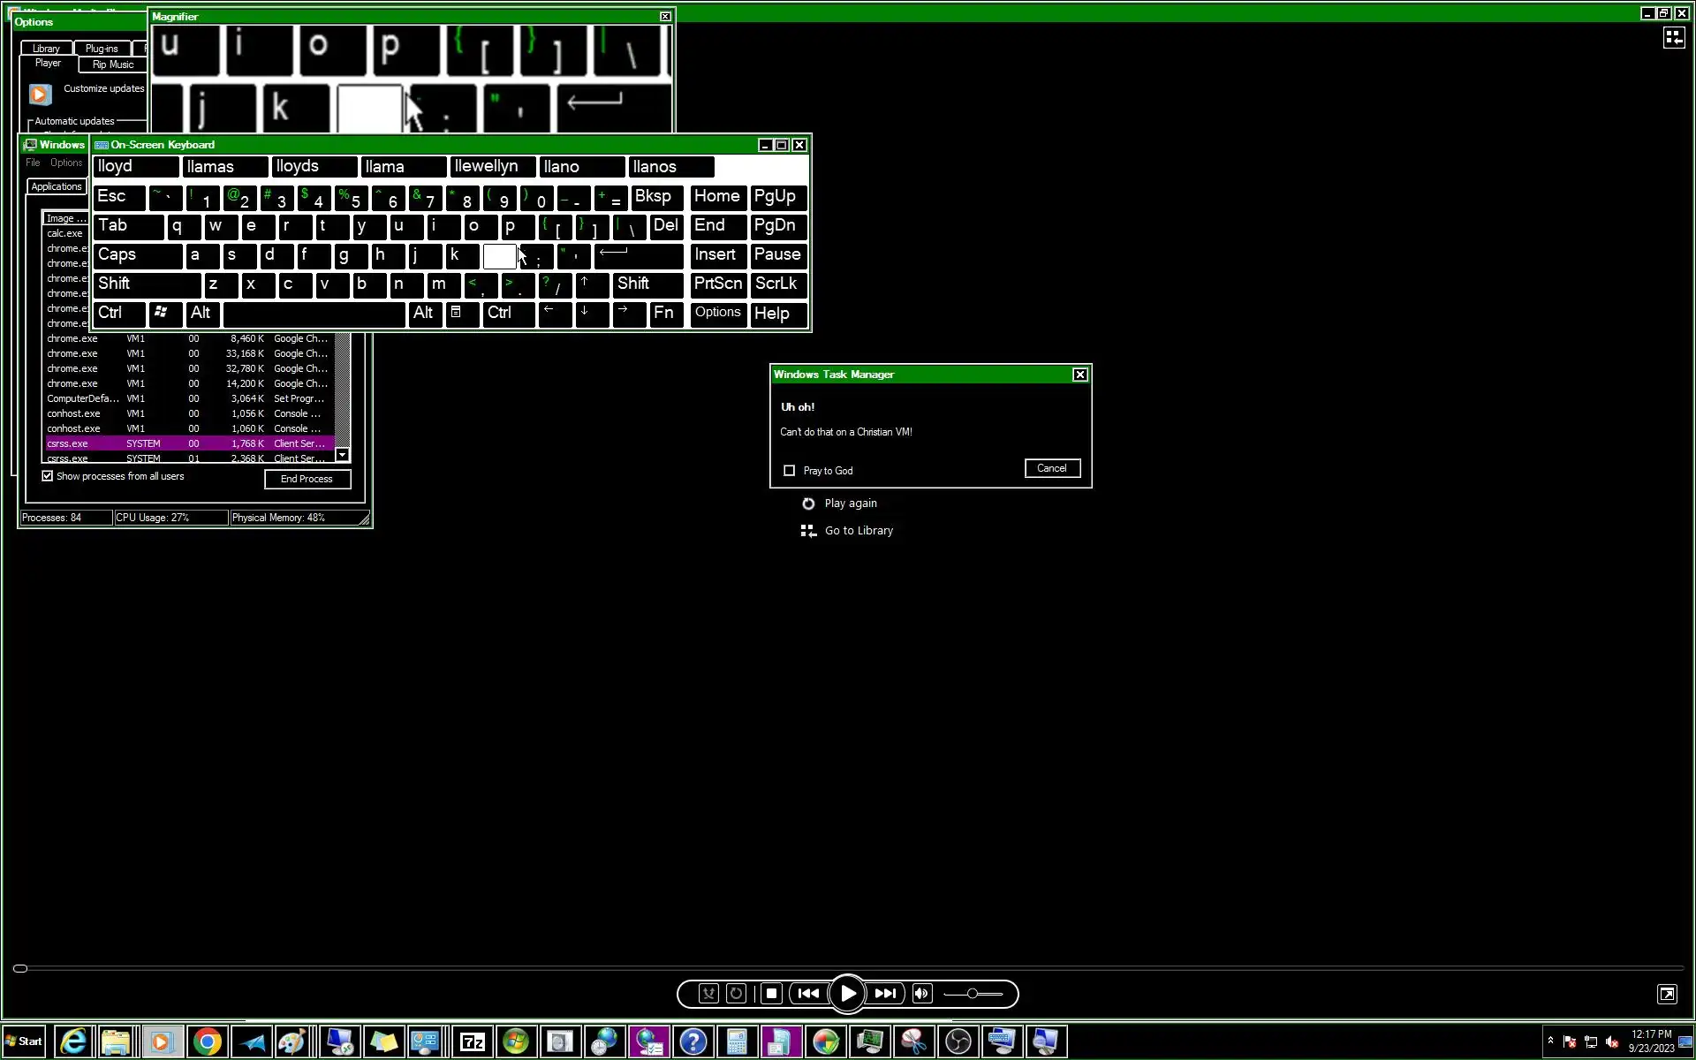Show hidden system tray icons

[1550, 1041]
